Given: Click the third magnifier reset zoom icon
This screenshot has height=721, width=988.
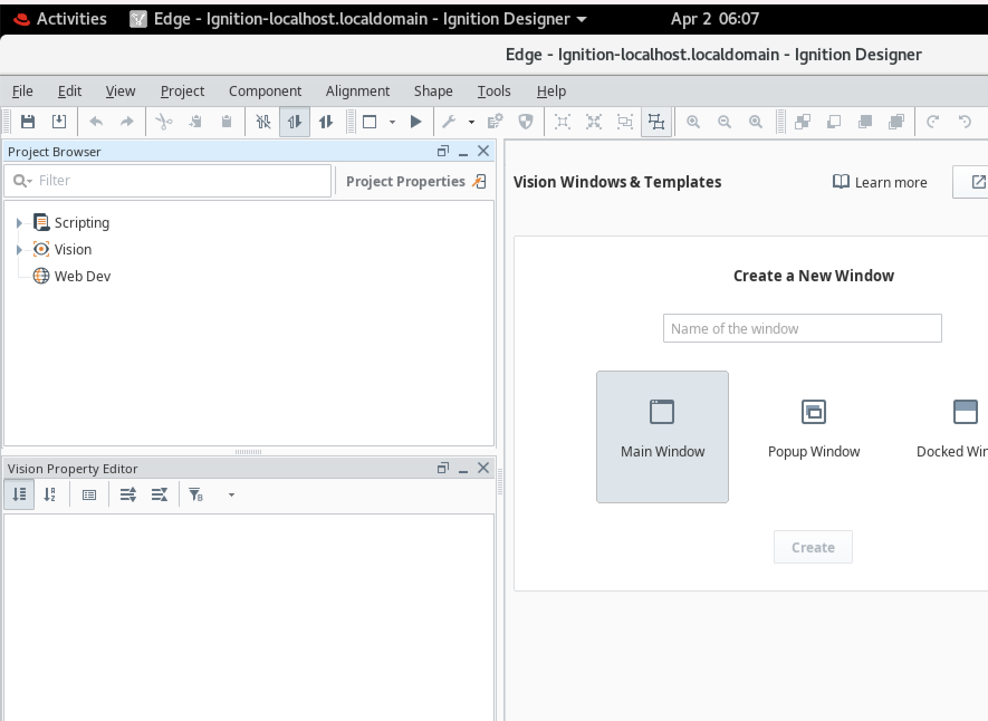Looking at the screenshot, I should pos(756,122).
